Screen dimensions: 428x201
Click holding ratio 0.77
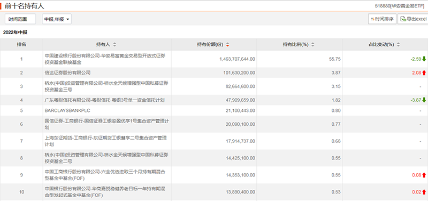tap(336, 124)
